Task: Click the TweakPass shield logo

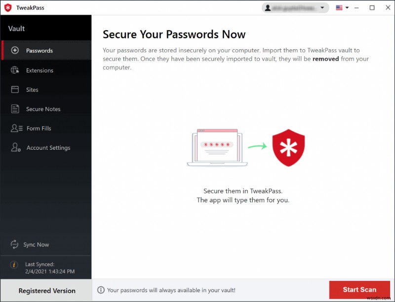Action: click(x=7, y=7)
